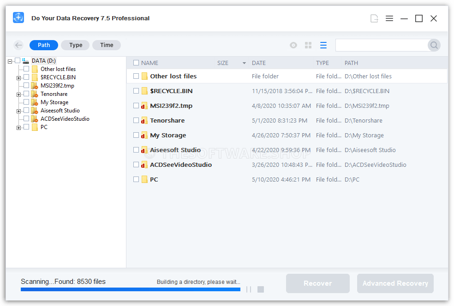Sort by the DATE column header
Screen dimensions: 454x306
point(259,63)
